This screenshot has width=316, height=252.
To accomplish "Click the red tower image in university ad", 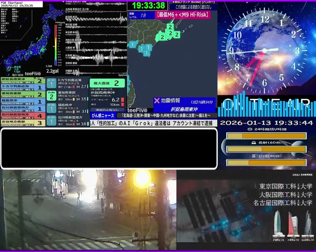I will click(x=293, y=224).
